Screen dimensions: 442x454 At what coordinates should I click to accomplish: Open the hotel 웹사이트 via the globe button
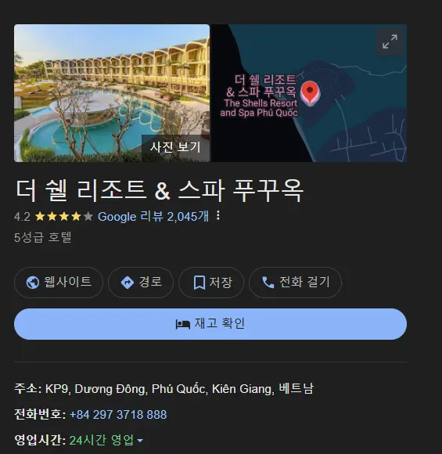click(x=59, y=283)
